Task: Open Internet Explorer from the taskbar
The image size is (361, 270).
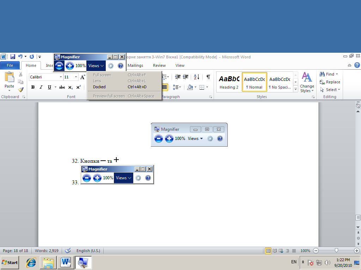Action: [x=31, y=262]
